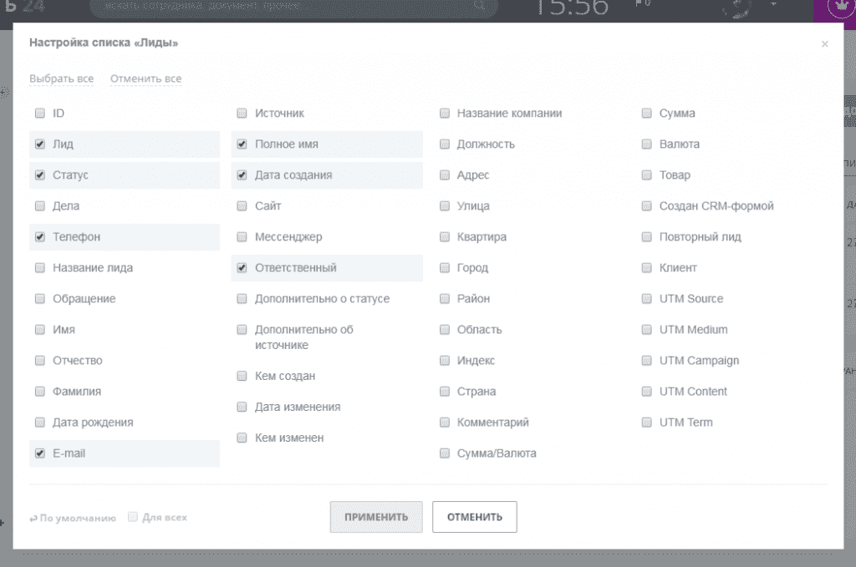The height and width of the screenshot is (567, 856).
Task: Close the list settings dialog with X
Action: [x=824, y=44]
